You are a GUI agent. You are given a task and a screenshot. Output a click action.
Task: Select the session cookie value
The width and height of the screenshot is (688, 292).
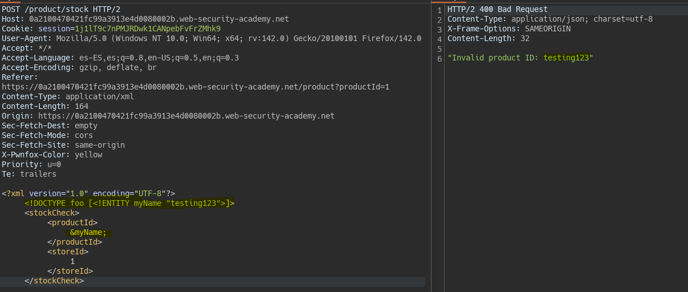tap(148, 29)
